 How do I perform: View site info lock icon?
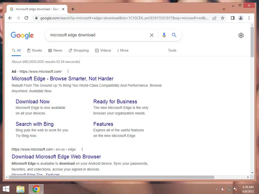coord(36,18)
